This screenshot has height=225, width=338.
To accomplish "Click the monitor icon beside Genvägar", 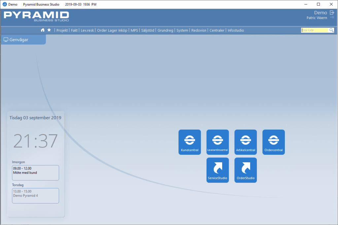I will coord(6,40).
